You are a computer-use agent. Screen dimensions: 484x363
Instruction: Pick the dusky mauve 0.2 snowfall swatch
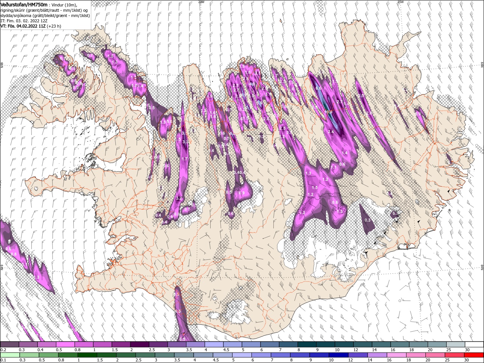pyautogui.click(x=9, y=344)
